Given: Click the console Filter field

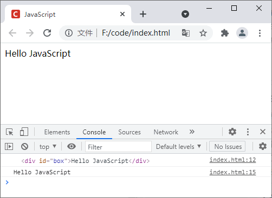Looking at the screenshot, I should 118,147.
